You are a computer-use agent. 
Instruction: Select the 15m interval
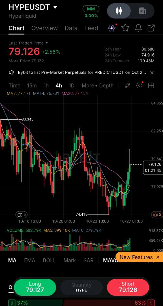32,86
